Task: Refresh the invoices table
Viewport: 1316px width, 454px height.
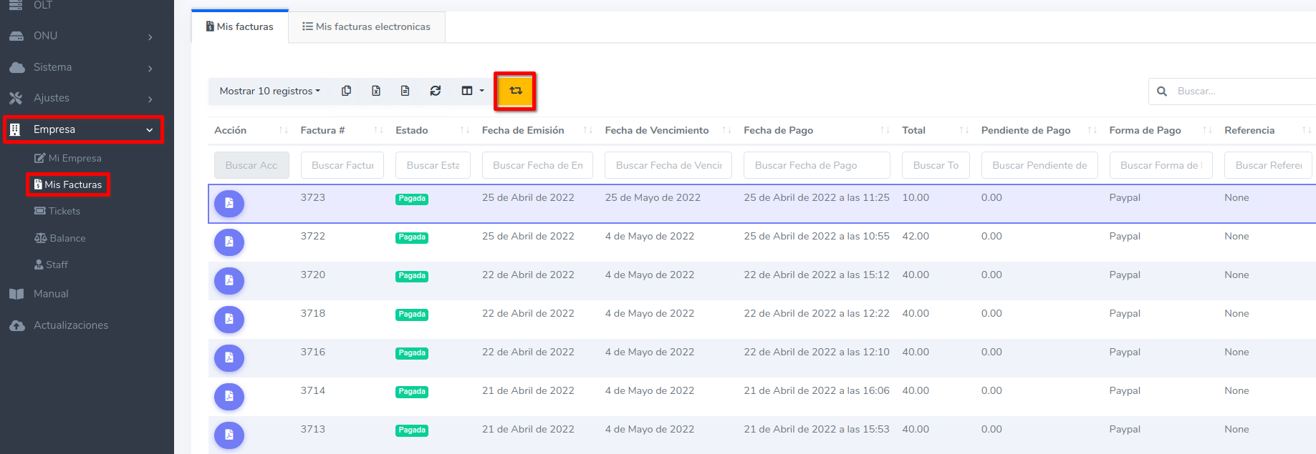Action: pyautogui.click(x=435, y=91)
